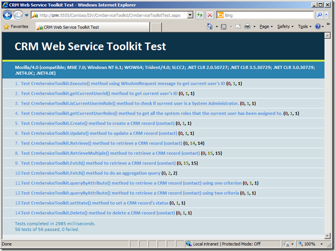Viewport: 335px width, 251px height.
Task: Expand the zoom level dropdown arrow
Action: click(321, 244)
